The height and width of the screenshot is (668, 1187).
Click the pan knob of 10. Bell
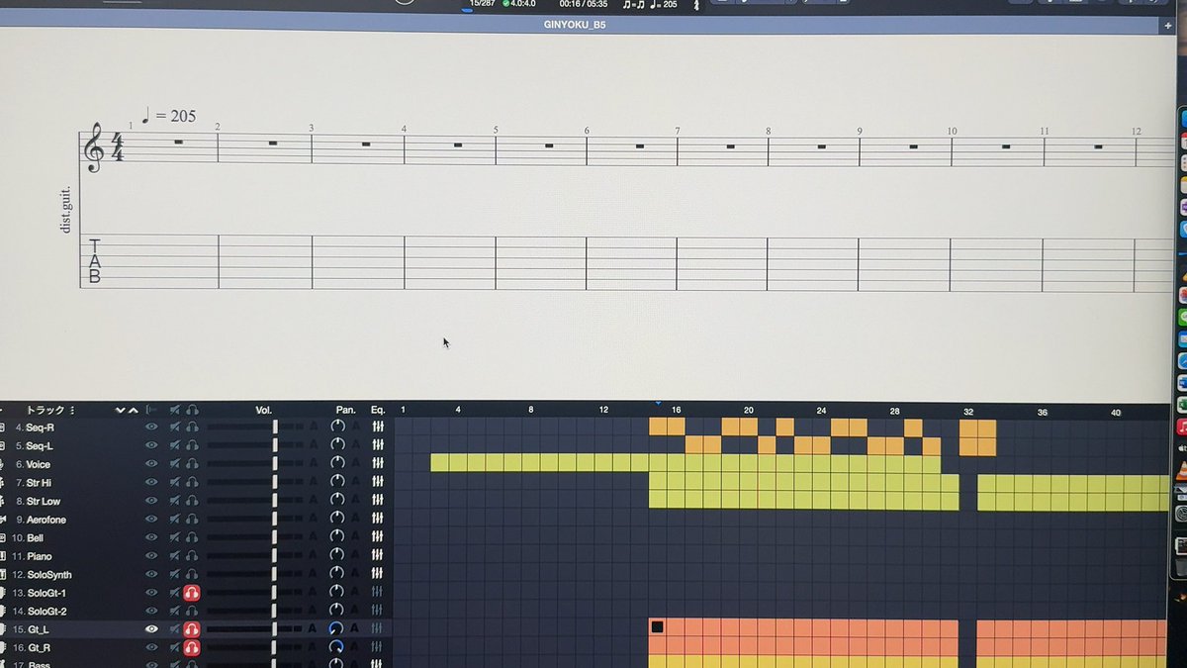[x=336, y=537]
